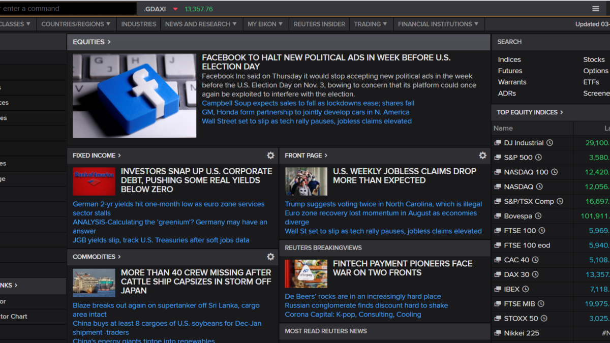The width and height of the screenshot is (610, 343).
Task: Open the Russian conglomerate discount story link
Action: (367, 306)
